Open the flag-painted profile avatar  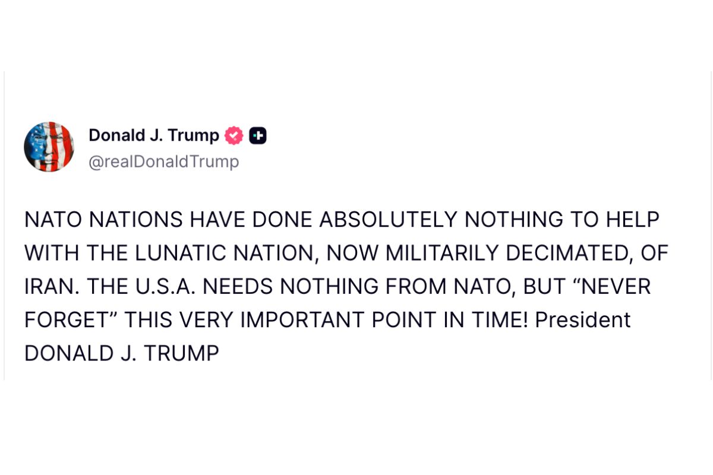pyautogui.click(x=49, y=147)
